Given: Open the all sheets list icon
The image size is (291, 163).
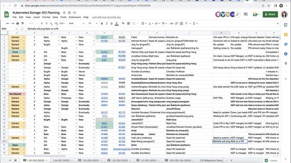Looking at the screenshot, I should pyautogui.click(x=15, y=160).
